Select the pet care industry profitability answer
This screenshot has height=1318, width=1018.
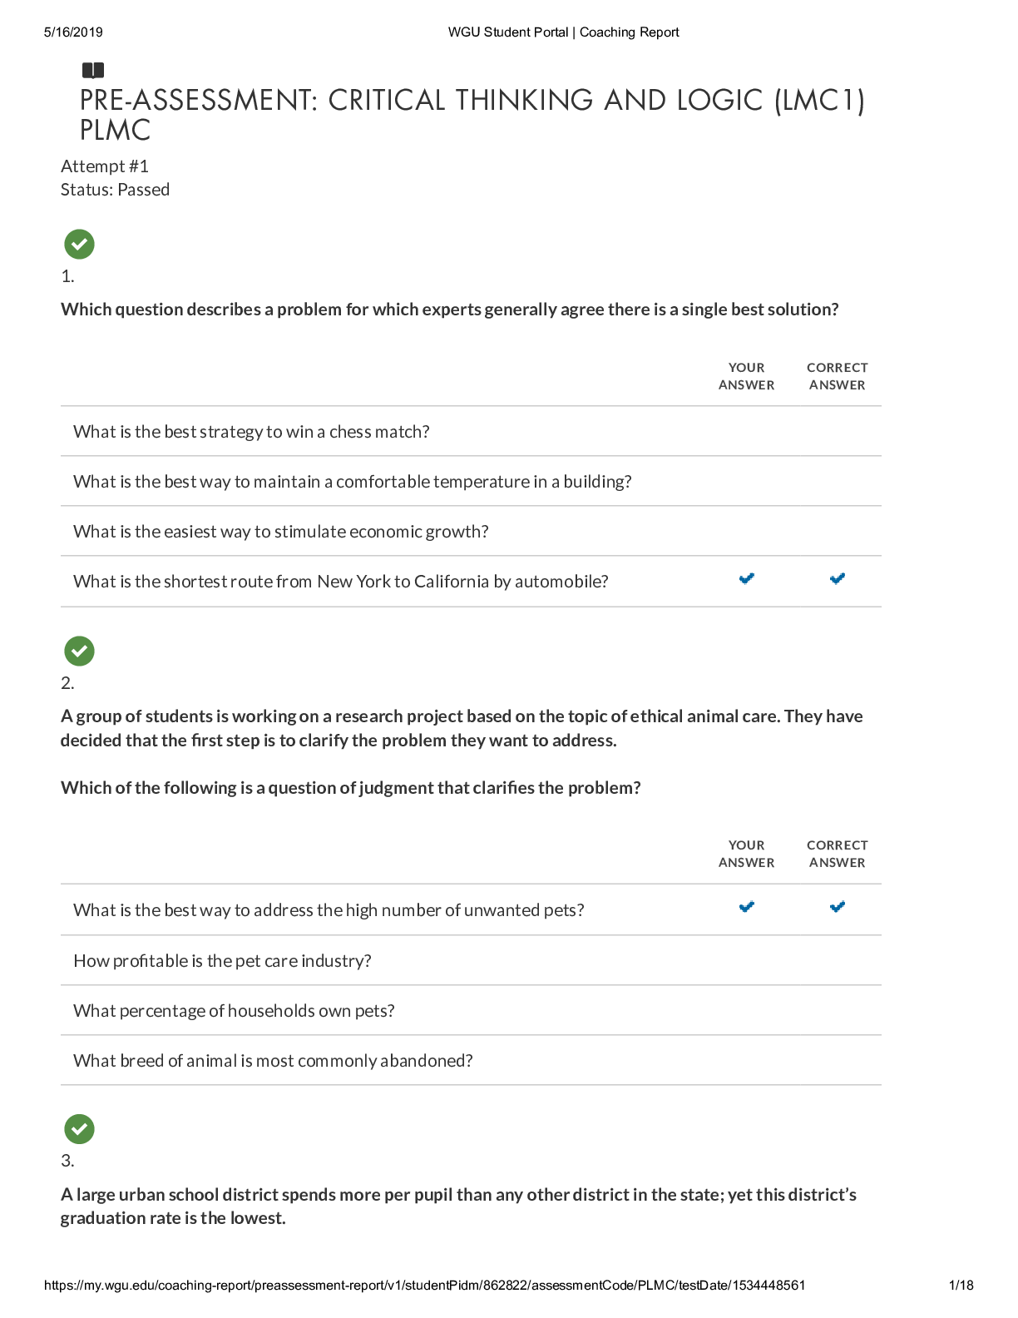(222, 961)
